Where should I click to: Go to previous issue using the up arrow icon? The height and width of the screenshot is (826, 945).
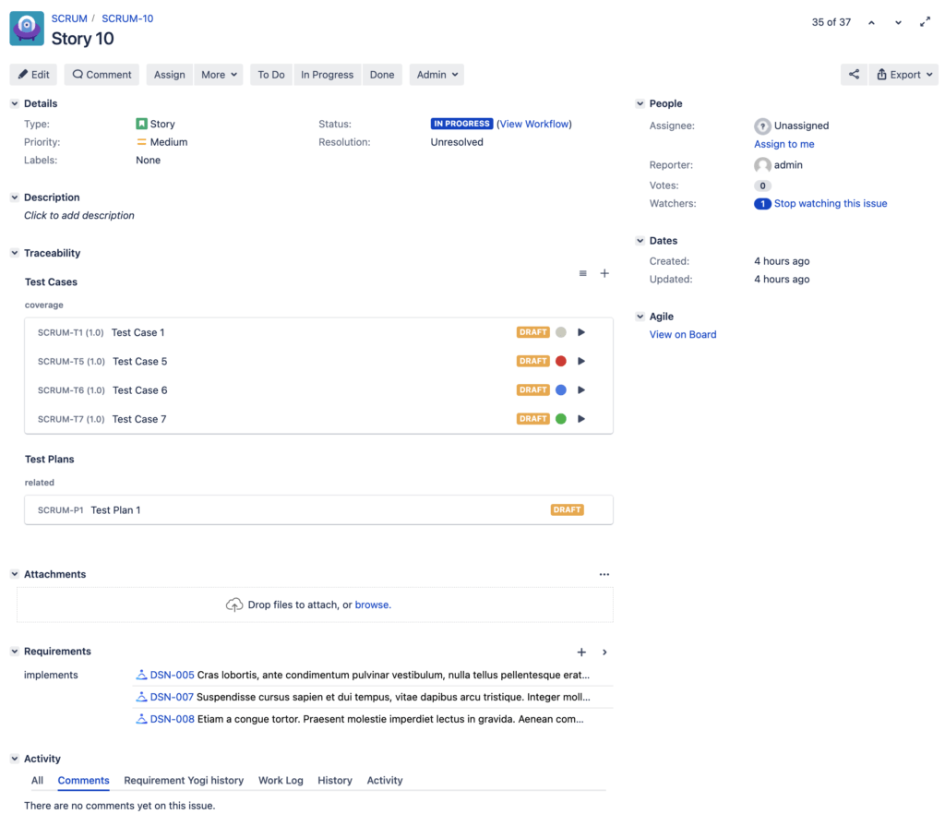(x=871, y=21)
